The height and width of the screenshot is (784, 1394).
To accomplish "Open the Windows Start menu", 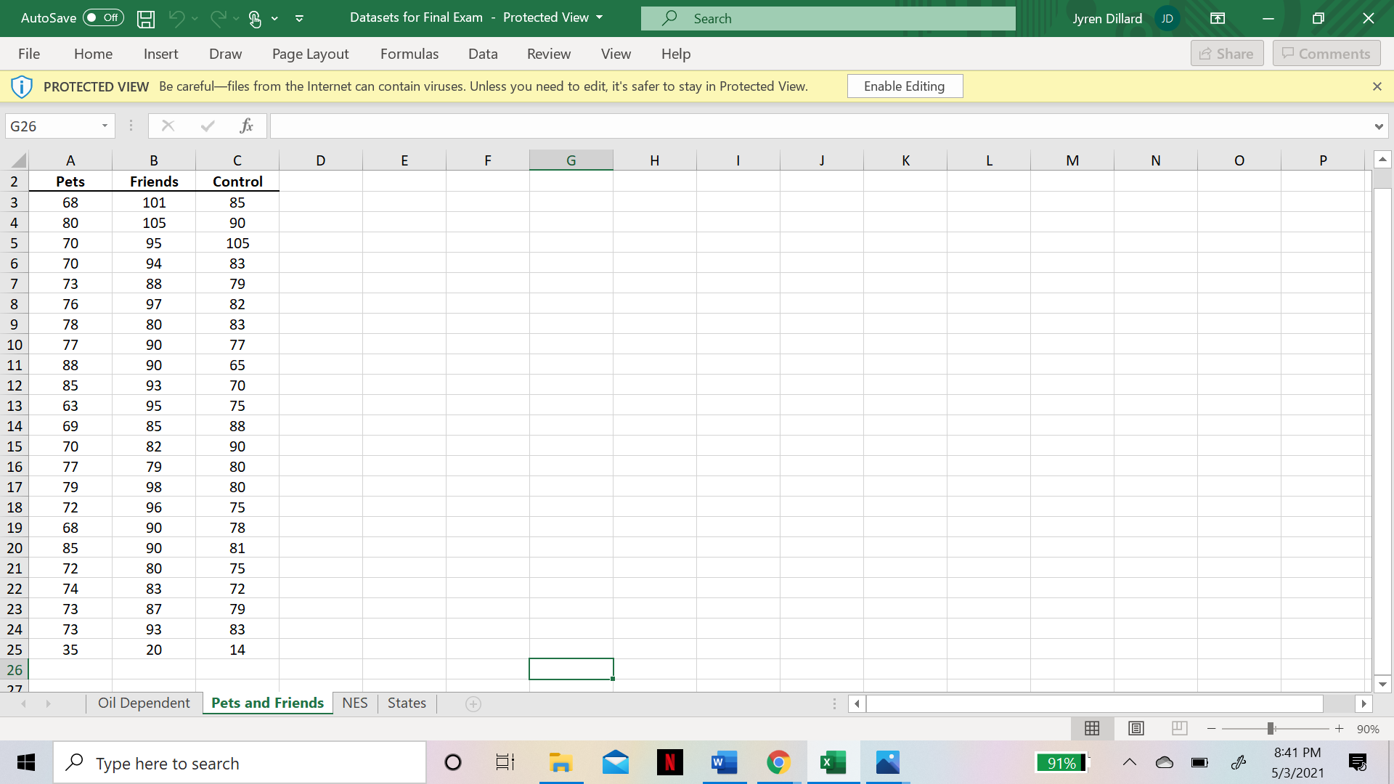I will [x=26, y=762].
